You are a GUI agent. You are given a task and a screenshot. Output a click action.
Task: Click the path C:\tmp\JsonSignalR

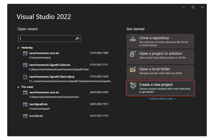pyautogui.click(x=39, y=109)
